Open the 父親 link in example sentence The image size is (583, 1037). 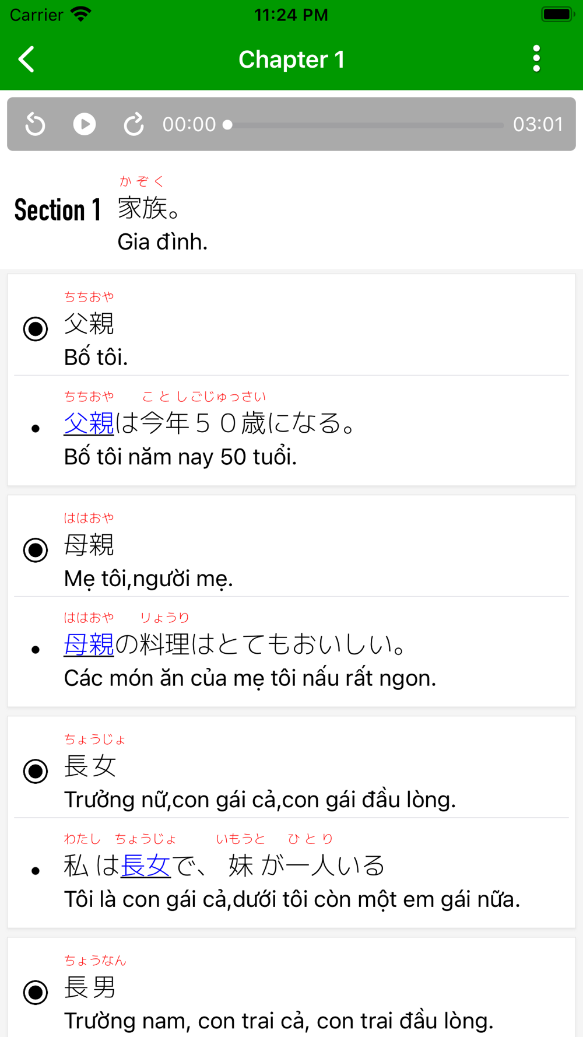point(89,423)
